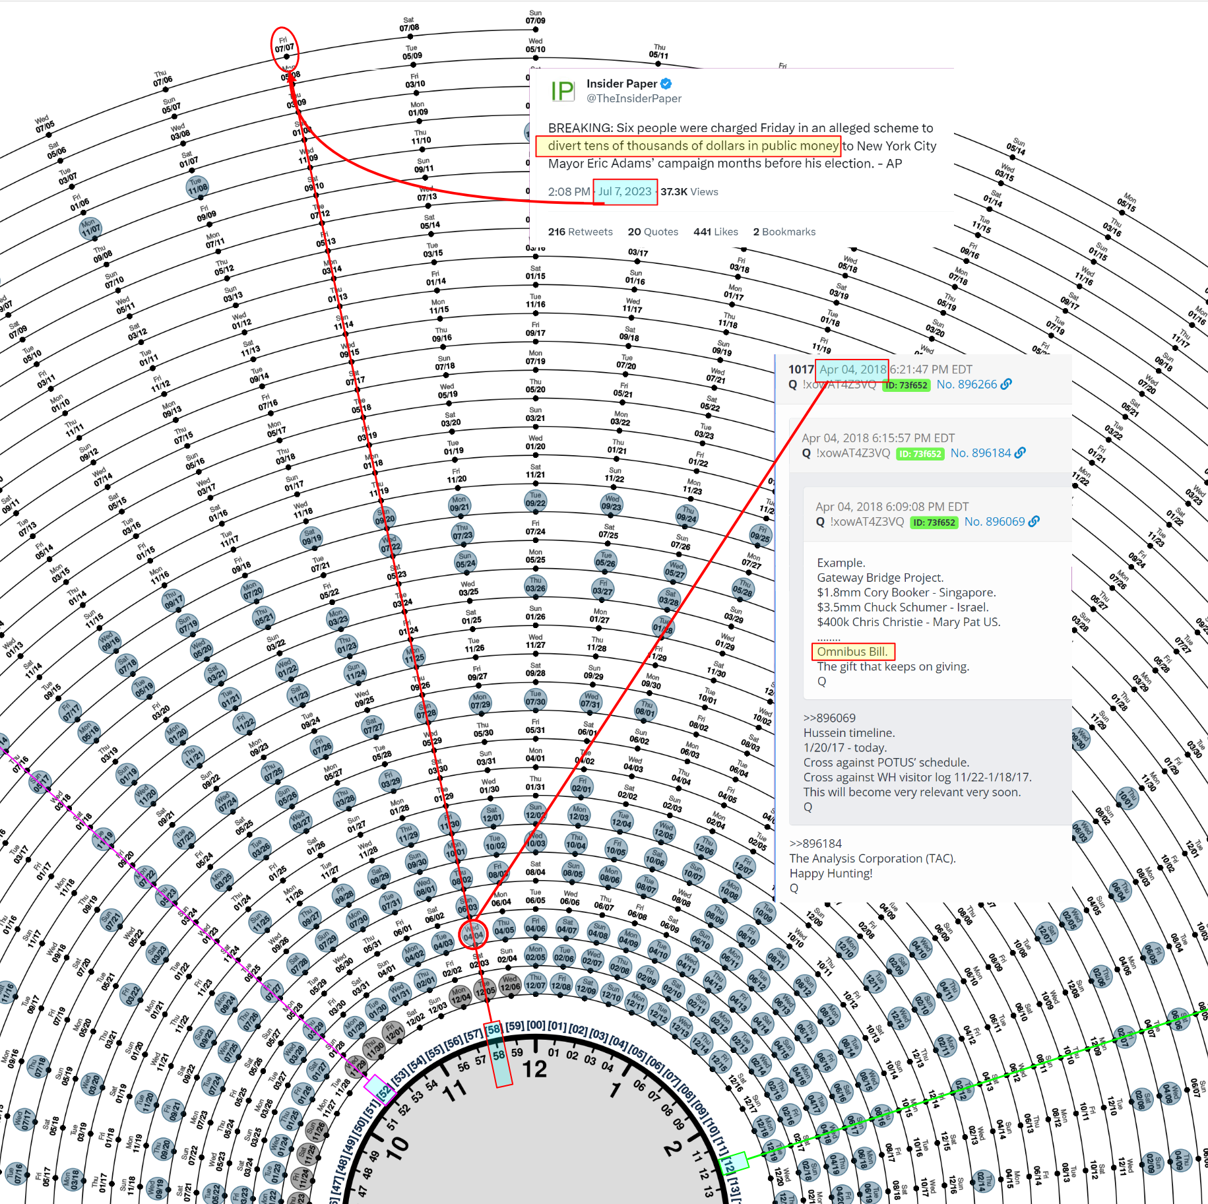The image size is (1208, 1204).
Task: Open the 441 Likes list
Action: [x=716, y=232]
